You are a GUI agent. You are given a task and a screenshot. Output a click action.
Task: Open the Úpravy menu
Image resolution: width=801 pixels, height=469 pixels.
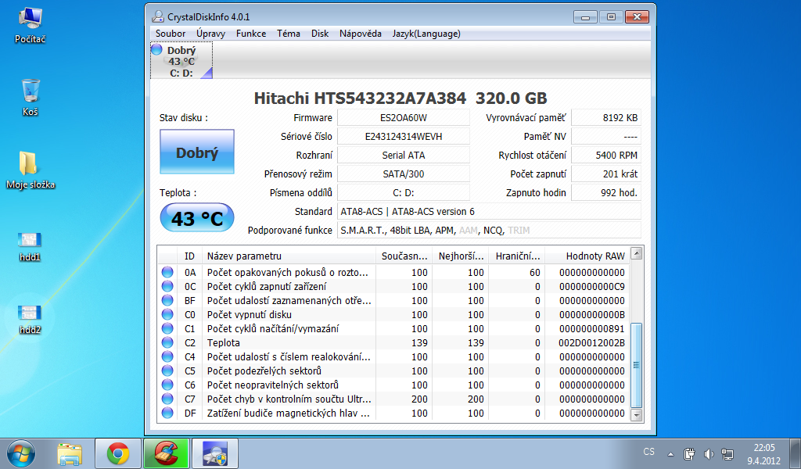click(210, 34)
